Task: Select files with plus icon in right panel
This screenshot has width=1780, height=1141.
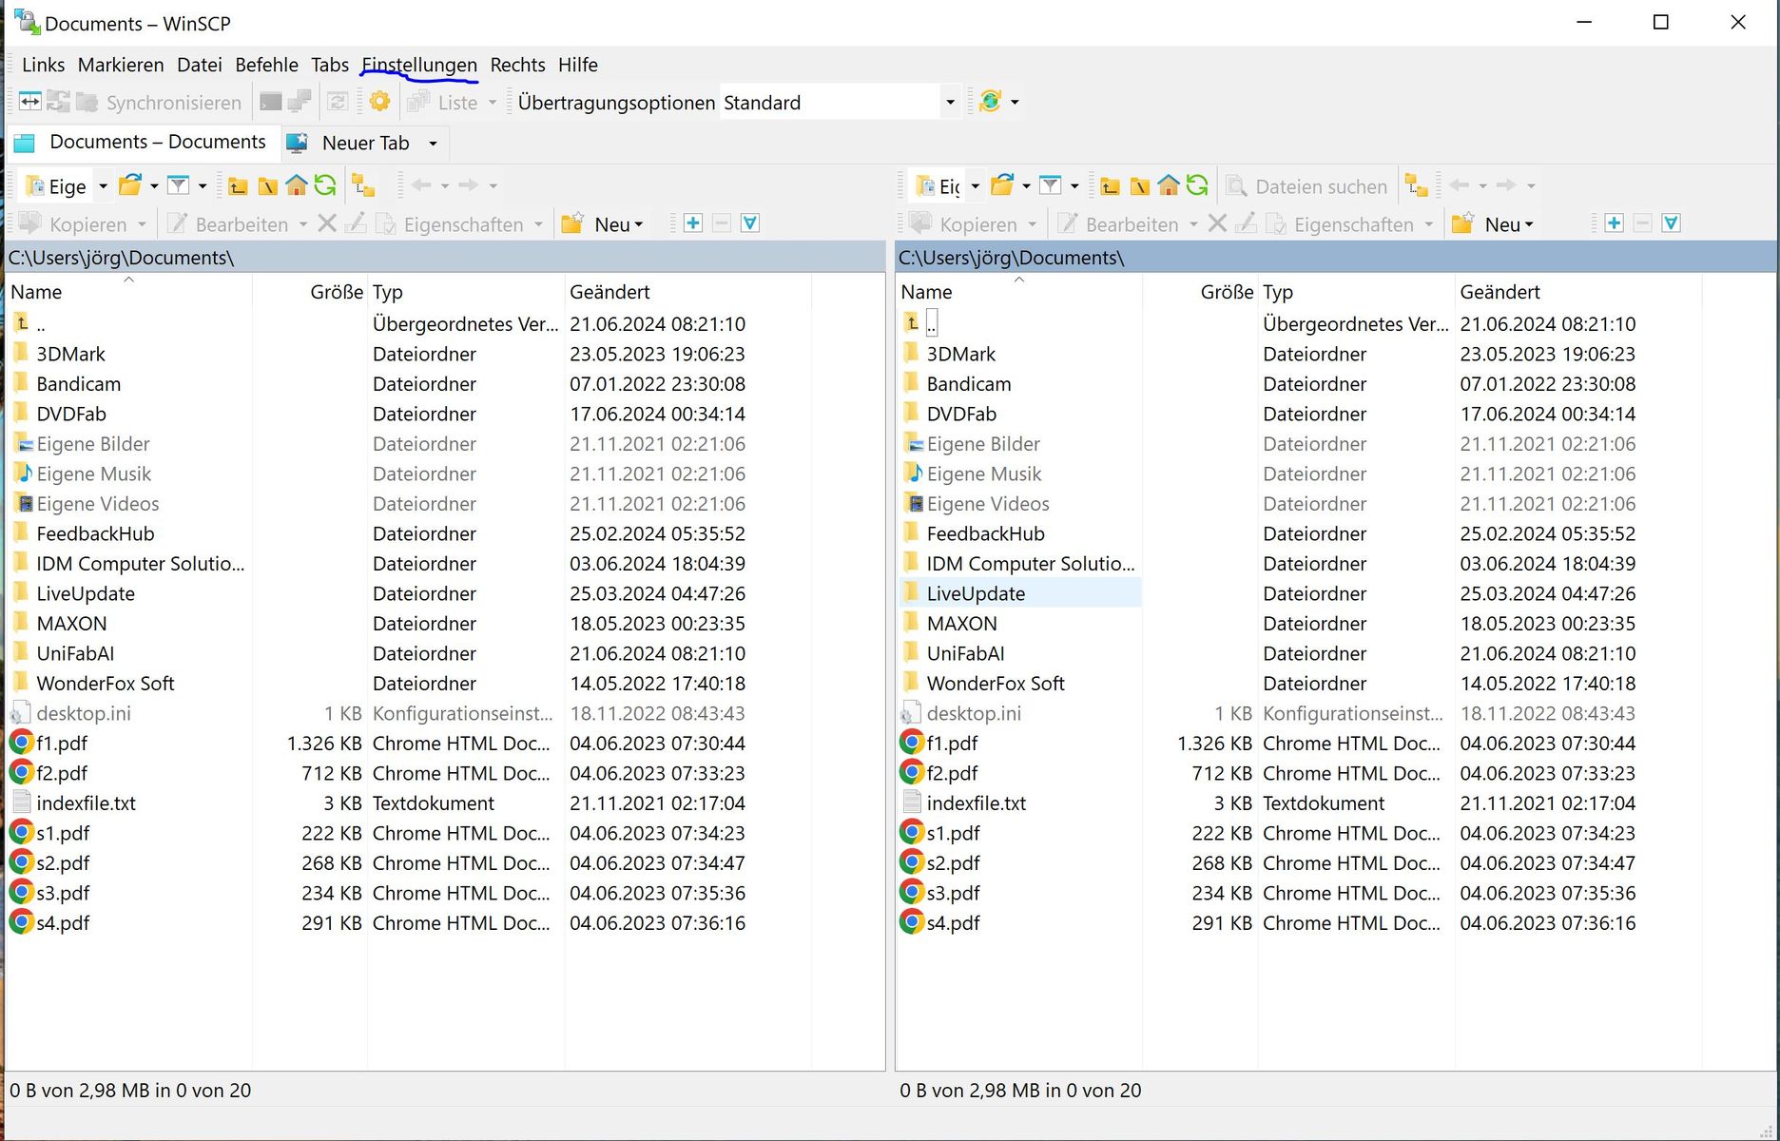Action: (1614, 223)
